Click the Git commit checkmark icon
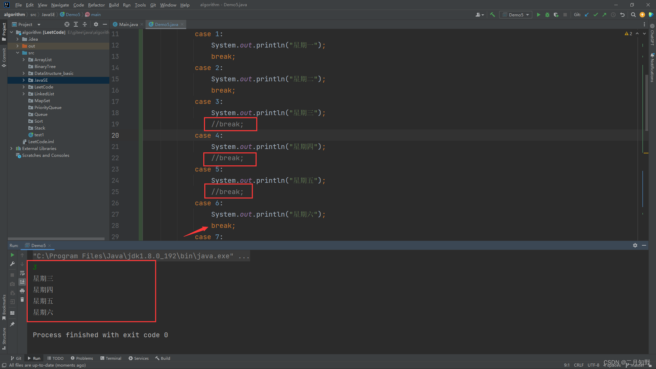 point(596,15)
